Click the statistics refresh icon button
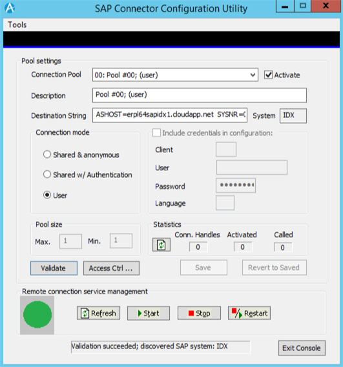The height and width of the screenshot is (367, 343). point(161,245)
